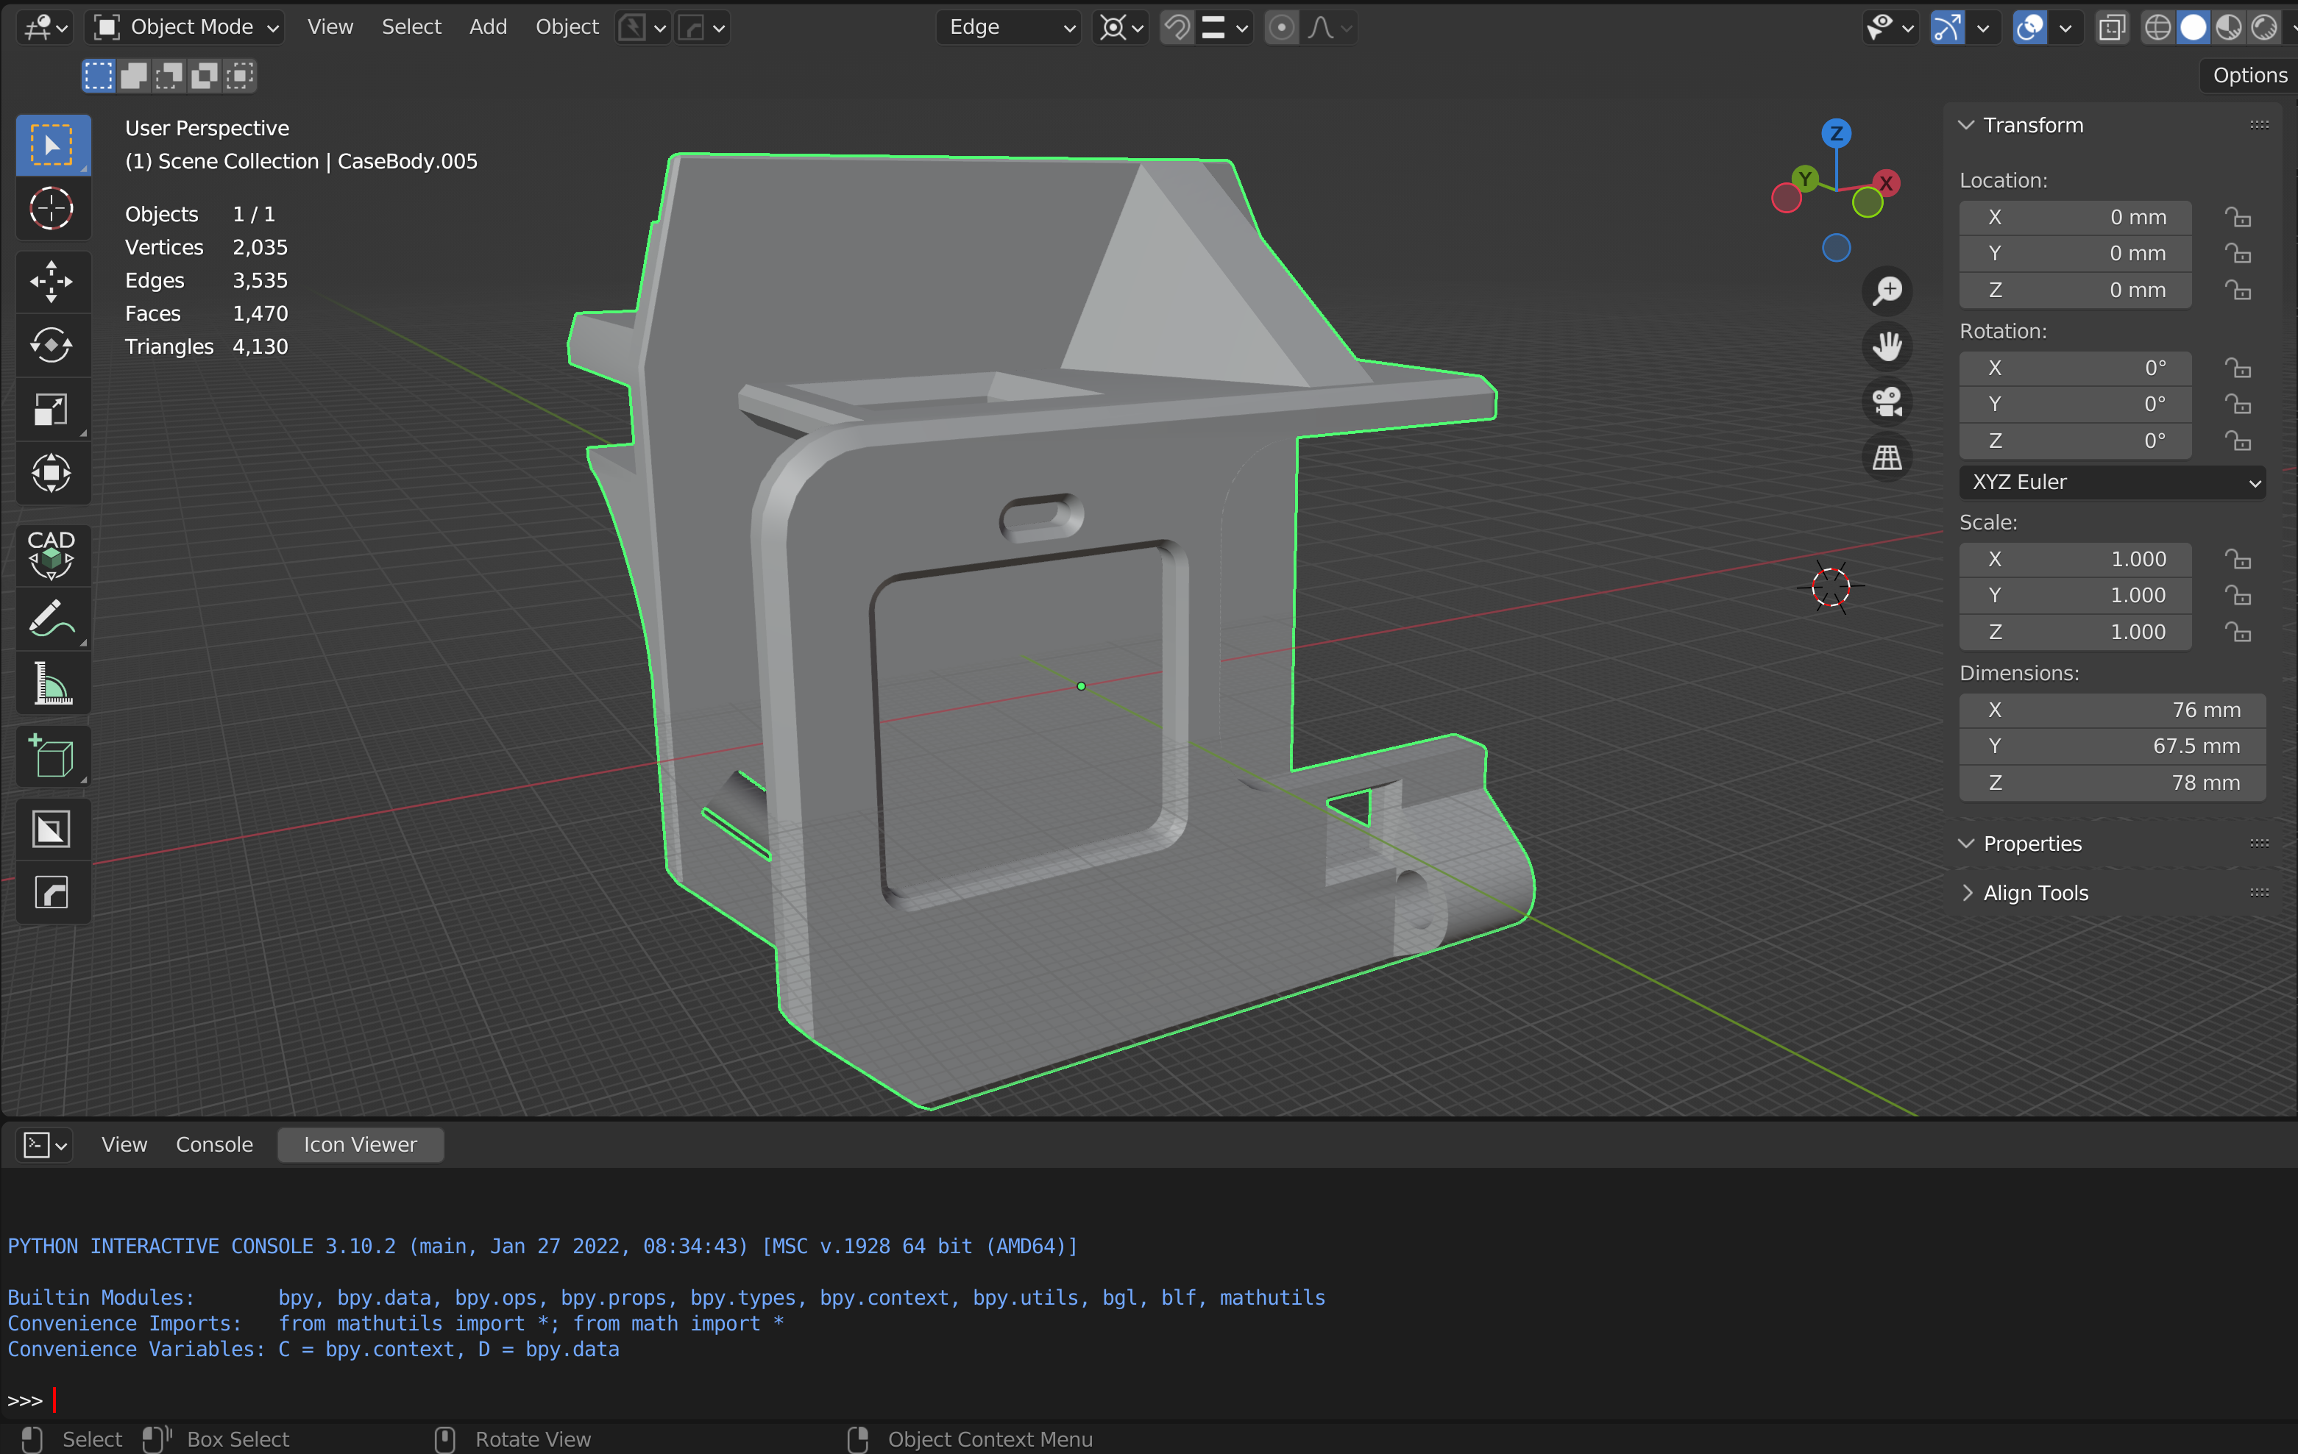This screenshot has width=2298, height=1454.
Task: Click the pan hand viewport icon
Action: [1887, 346]
